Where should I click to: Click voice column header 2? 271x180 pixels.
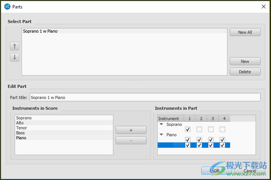pyautogui.click(x=201, y=119)
